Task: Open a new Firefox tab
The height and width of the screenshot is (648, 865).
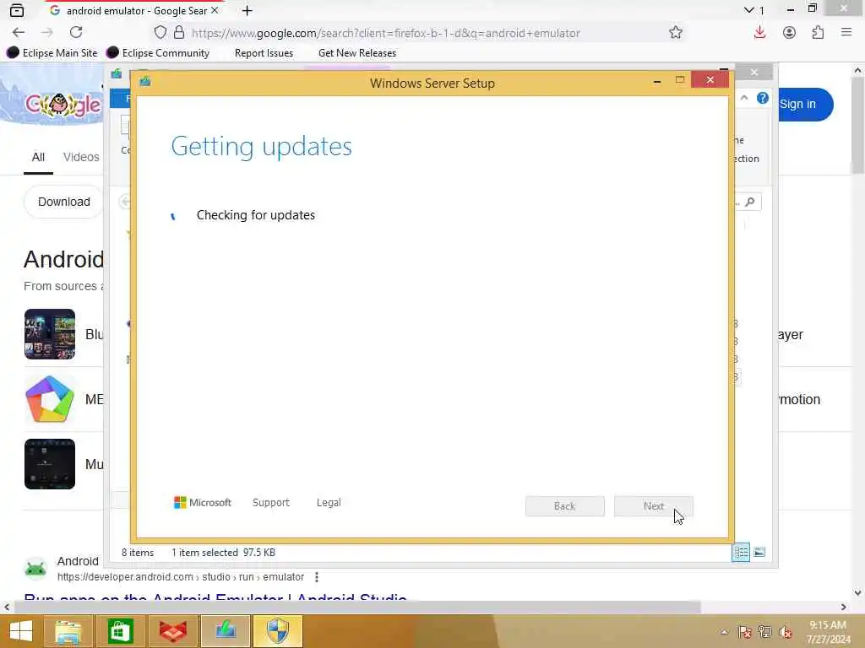Action: 248,10
